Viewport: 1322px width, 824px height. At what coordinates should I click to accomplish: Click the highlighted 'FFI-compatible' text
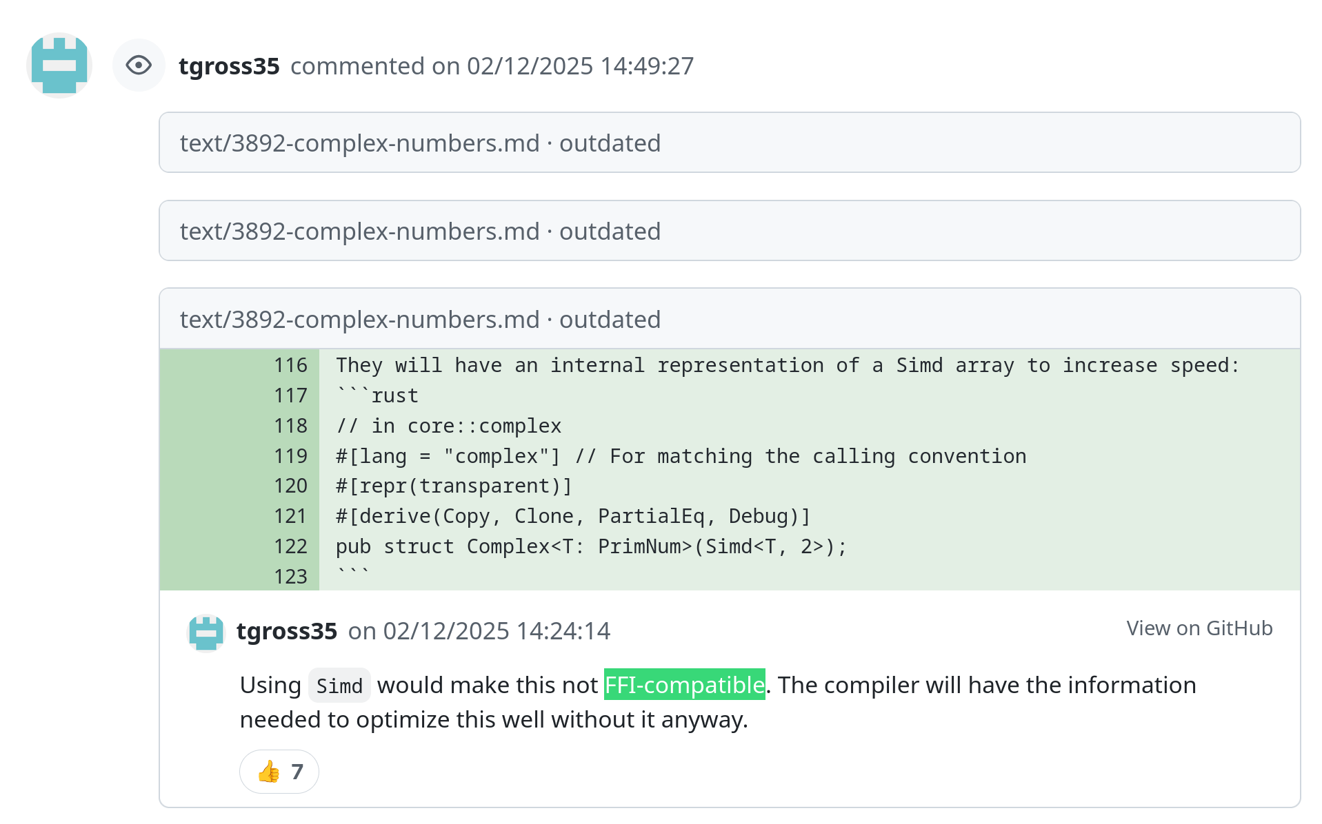pos(685,685)
